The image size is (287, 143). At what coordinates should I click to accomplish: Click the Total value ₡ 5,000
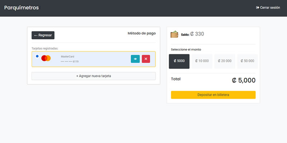tap(244, 80)
